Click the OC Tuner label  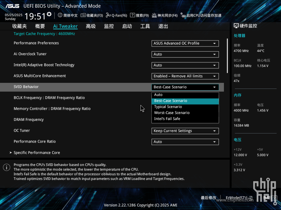click(22, 131)
